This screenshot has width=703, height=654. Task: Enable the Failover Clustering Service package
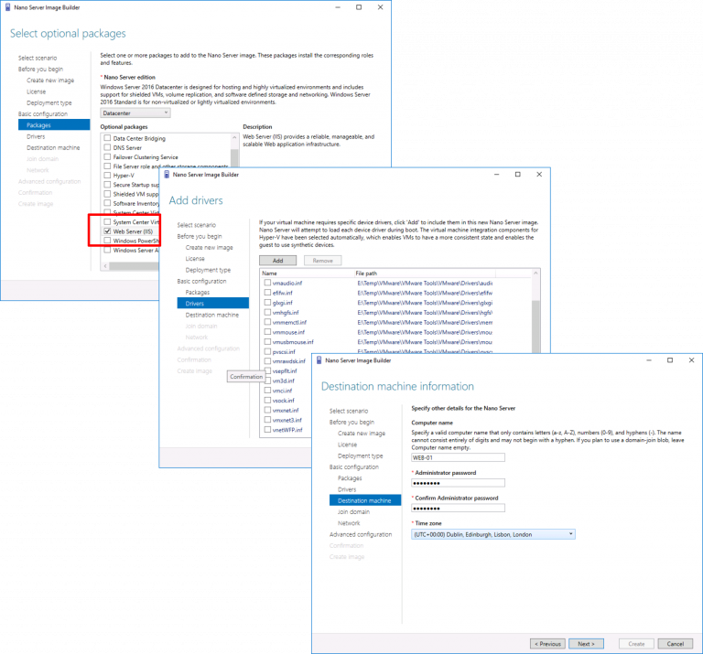(107, 156)
